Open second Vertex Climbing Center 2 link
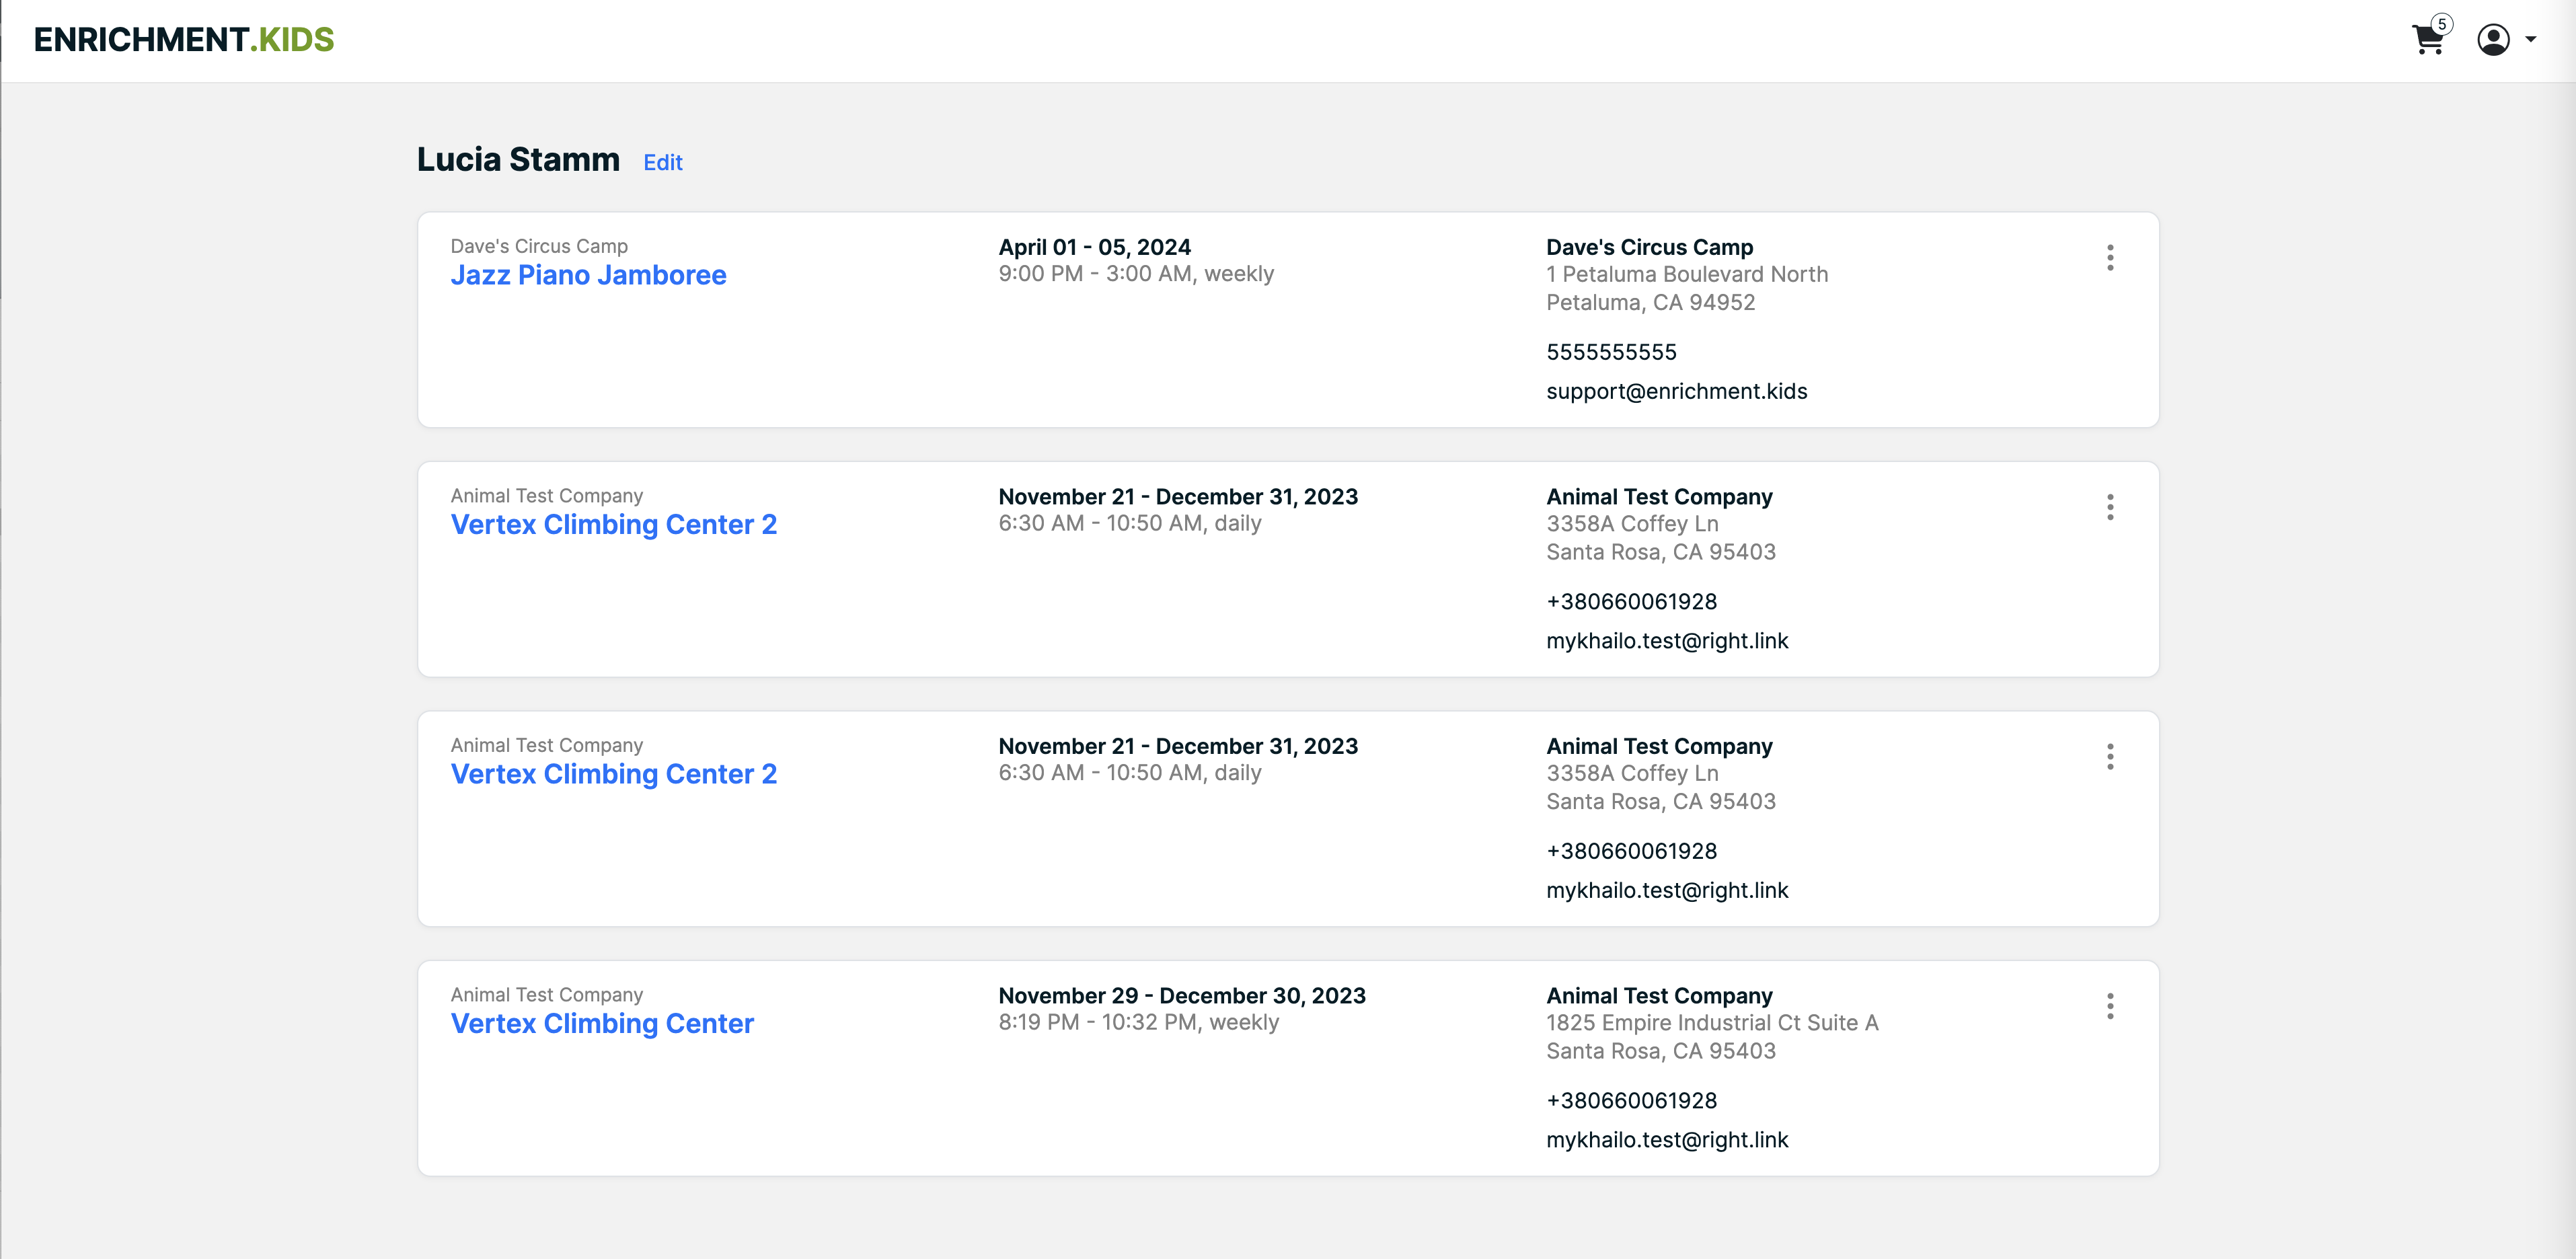Viewport: 2576px width, 1259px height. point(613,774)
